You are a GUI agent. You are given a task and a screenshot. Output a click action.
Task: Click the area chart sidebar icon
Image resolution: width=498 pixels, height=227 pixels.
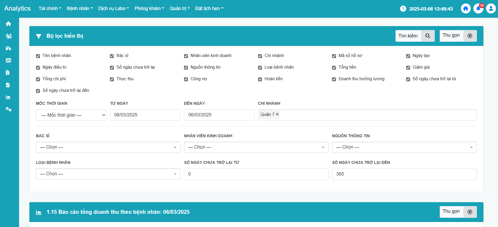(8, 97)
